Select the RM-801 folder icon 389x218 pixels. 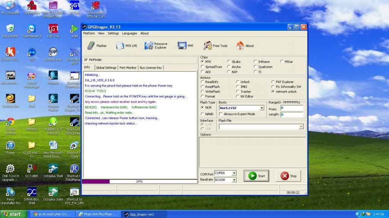[x=32, y=124]
